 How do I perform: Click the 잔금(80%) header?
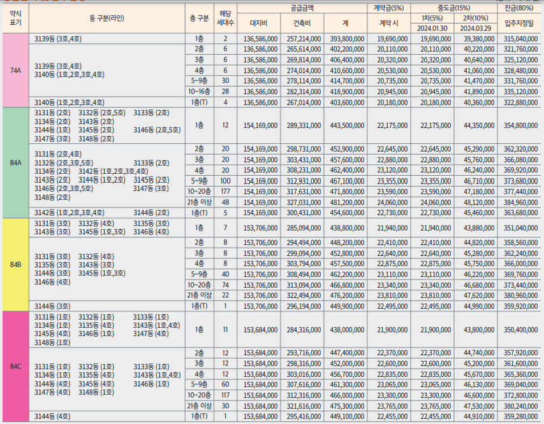point(520,8)
